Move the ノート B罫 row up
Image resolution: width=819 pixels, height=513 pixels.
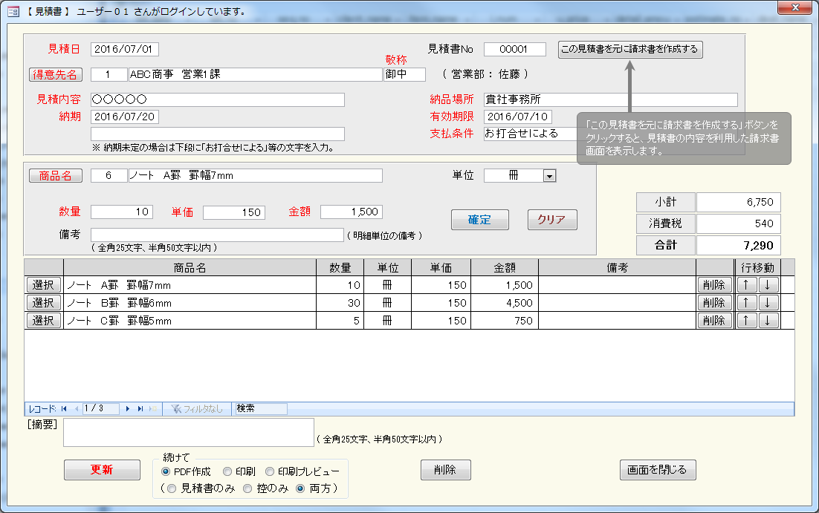tap(745, 303)
